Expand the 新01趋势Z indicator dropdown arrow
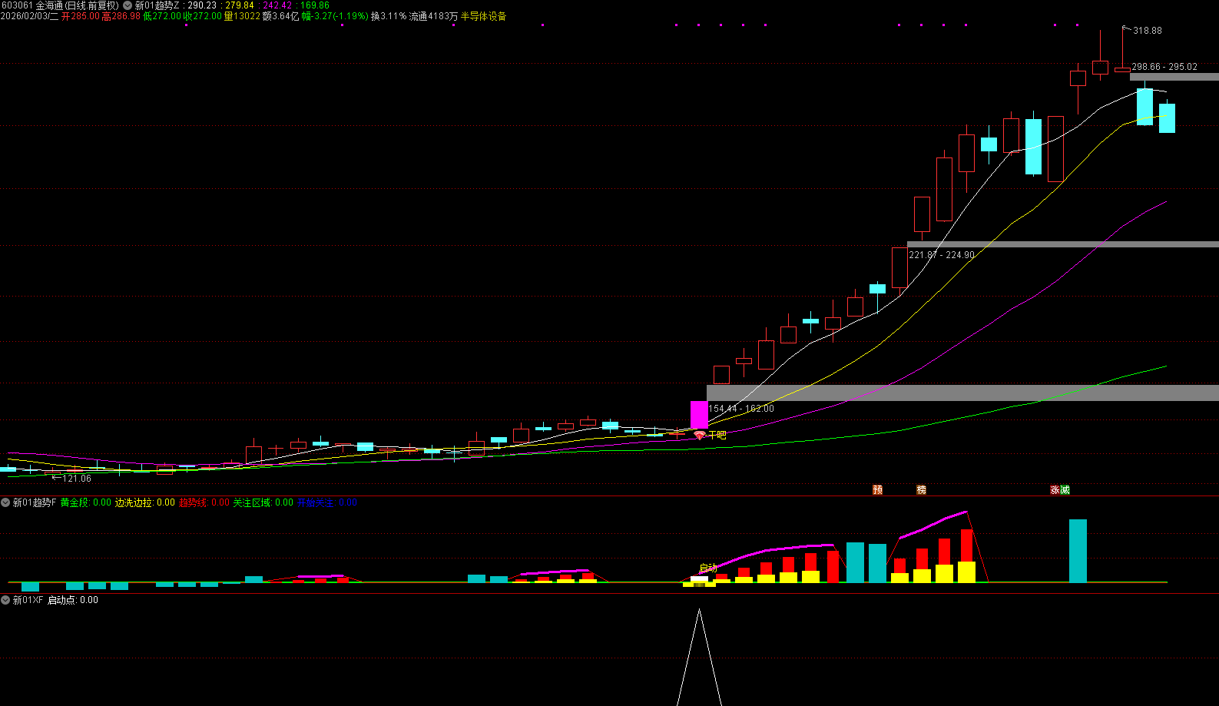Screen dimensions: 1219x706 pyautogui.click(x=128, y=5)
